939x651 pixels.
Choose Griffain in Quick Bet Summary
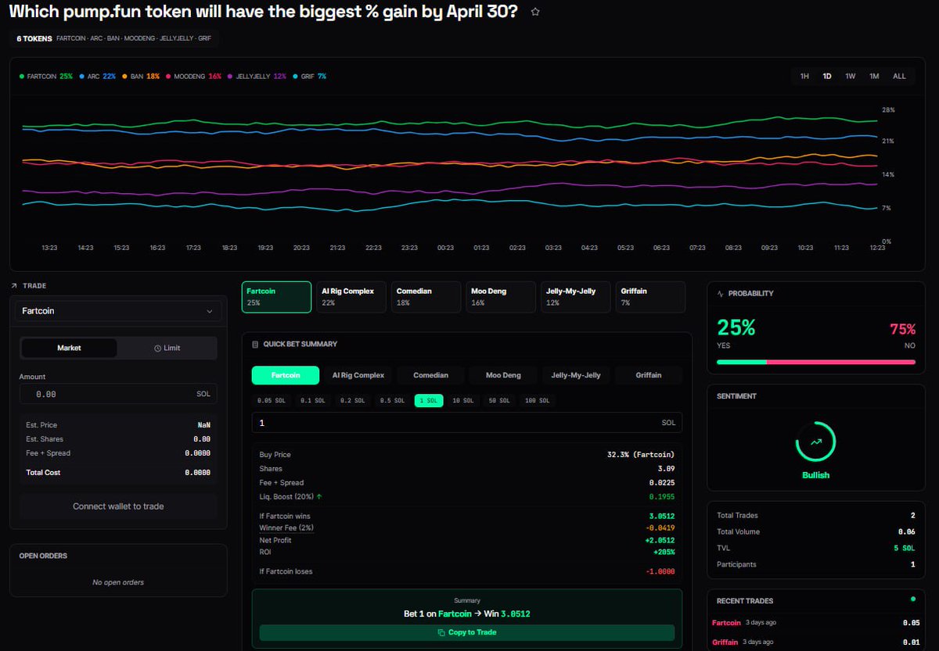pyautogui.click(x=649, y=375)
